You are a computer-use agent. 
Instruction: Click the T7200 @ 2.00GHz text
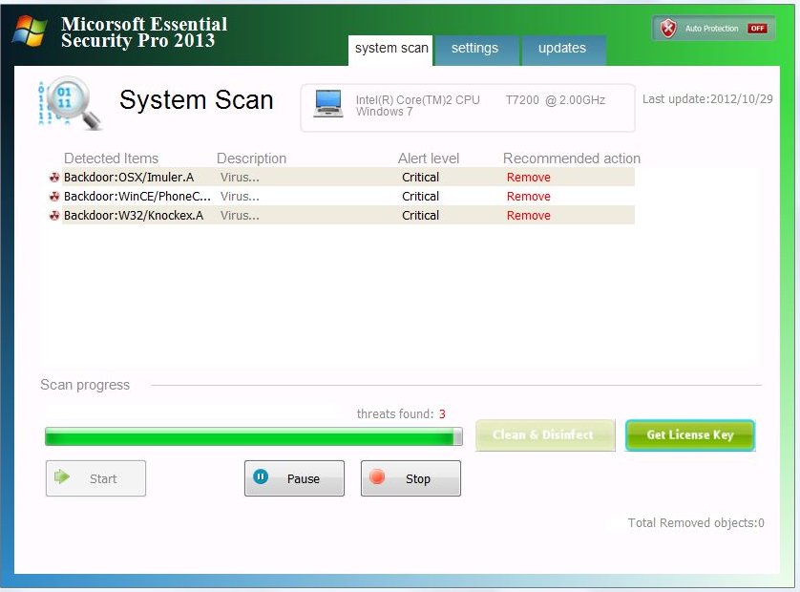pos(555,99)
